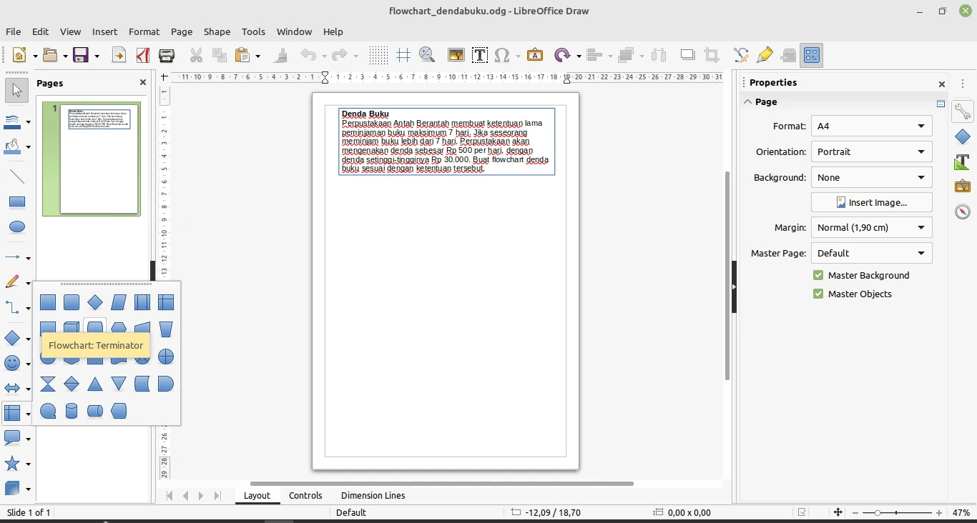Uncheck Master Objects checkbox
Screen dimensions: 977x523
pos(818,294)
